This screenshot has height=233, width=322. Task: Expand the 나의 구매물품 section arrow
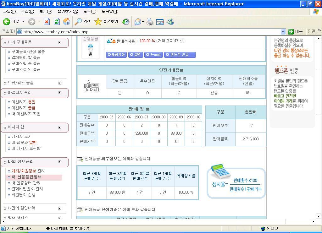59,43
